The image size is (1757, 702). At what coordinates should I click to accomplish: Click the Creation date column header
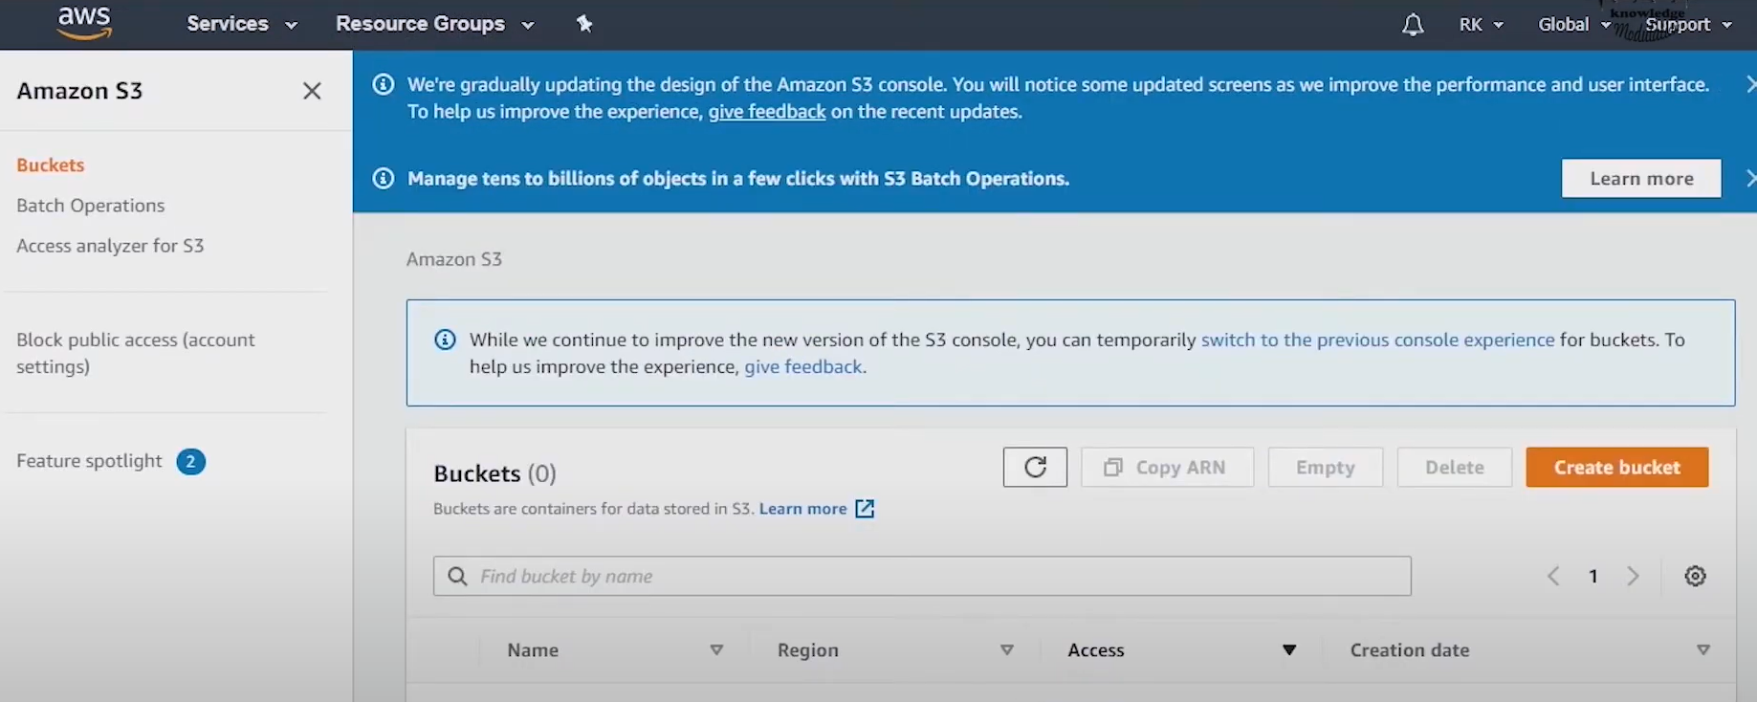point(1410,650)
